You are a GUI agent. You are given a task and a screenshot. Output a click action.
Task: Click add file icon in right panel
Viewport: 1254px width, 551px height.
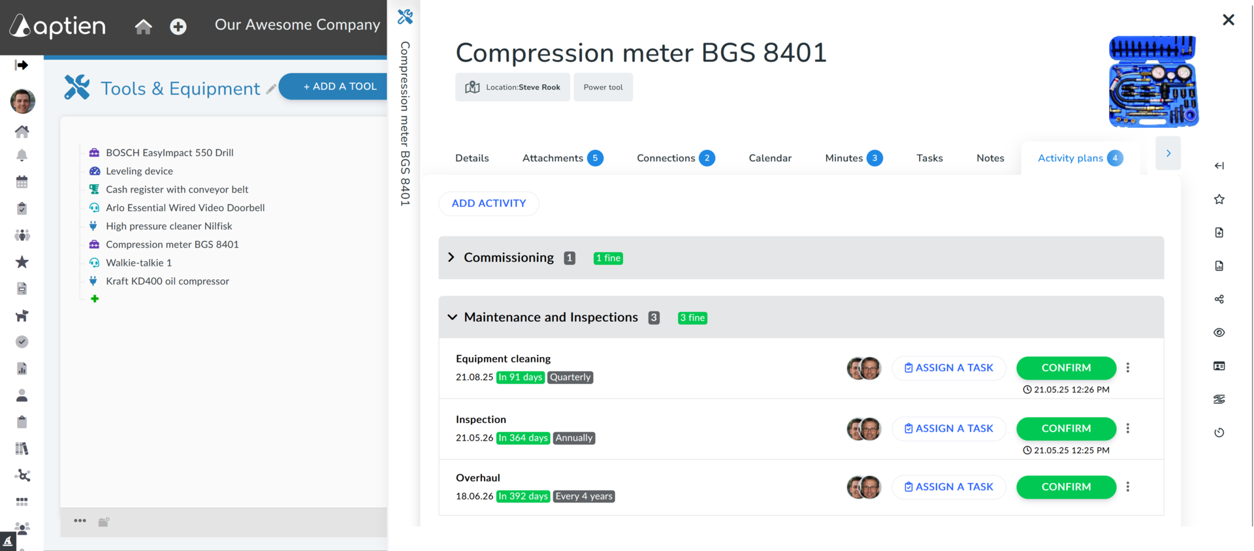point(1219,232)
